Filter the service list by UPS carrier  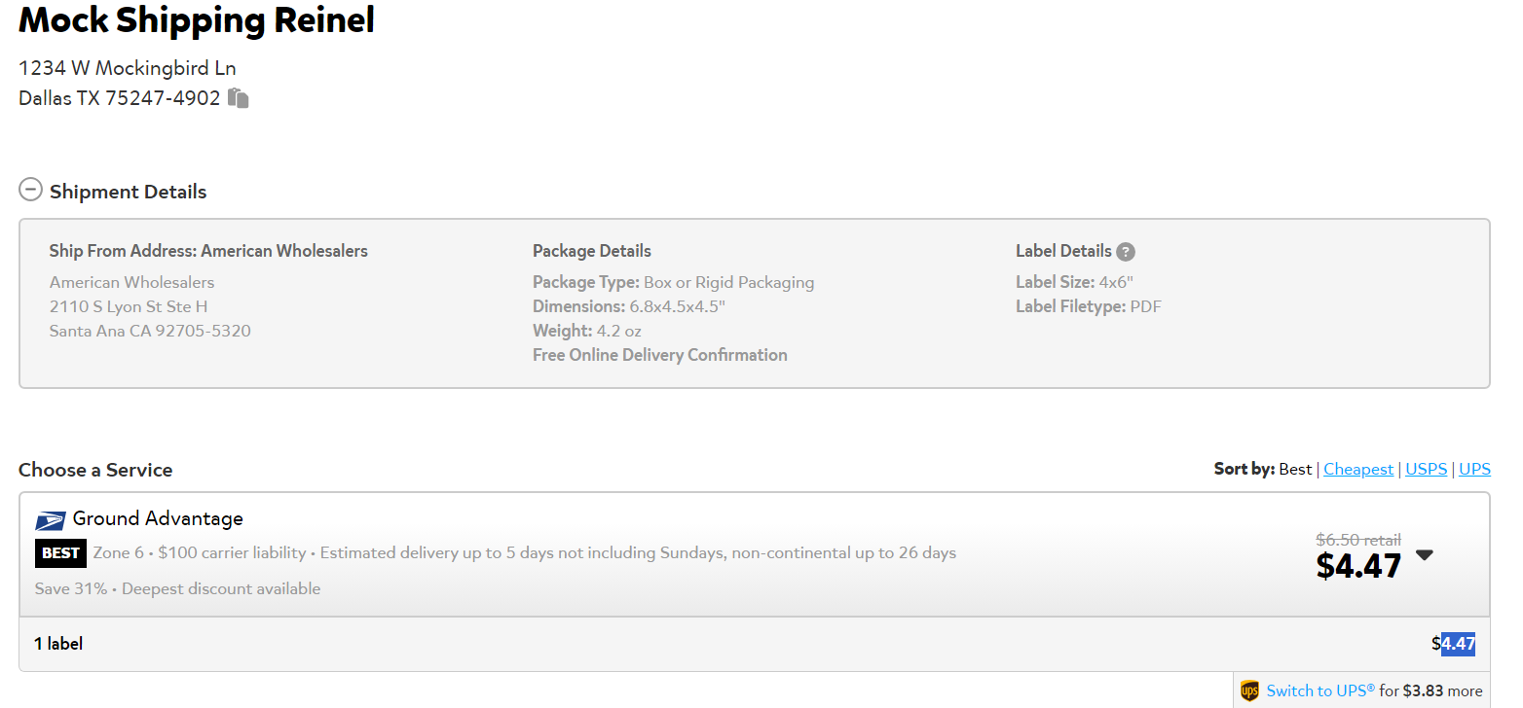click(1474, 469)
